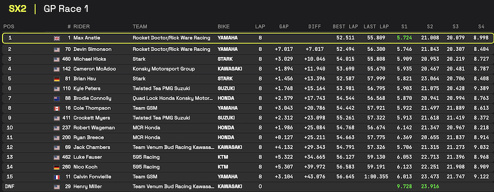Click the US flag next to Michael Hicks

[57, 59]
